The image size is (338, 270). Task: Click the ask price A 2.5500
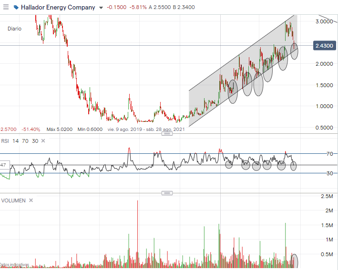(x=160, y=7)
